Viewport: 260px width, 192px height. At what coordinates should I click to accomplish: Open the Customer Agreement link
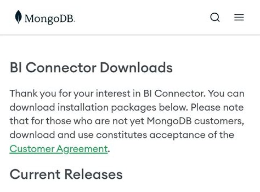tap(58, 149)
